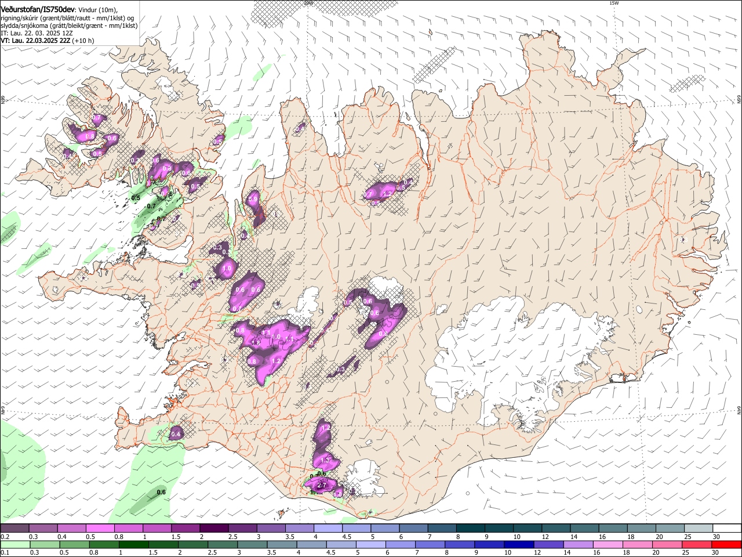Select the '15W' longitude label
Screen dimensions: 742x557
click(x=614, y=3)
